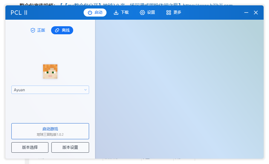
Task: Click the hexagon gear settings icon
Action: pos(142,13)
